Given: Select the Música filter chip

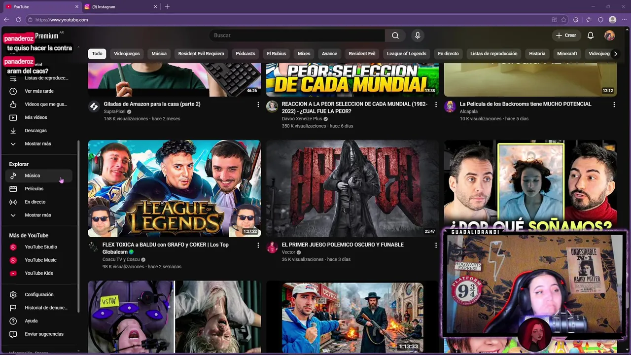Looking at the screenshot, I should 159,54.
